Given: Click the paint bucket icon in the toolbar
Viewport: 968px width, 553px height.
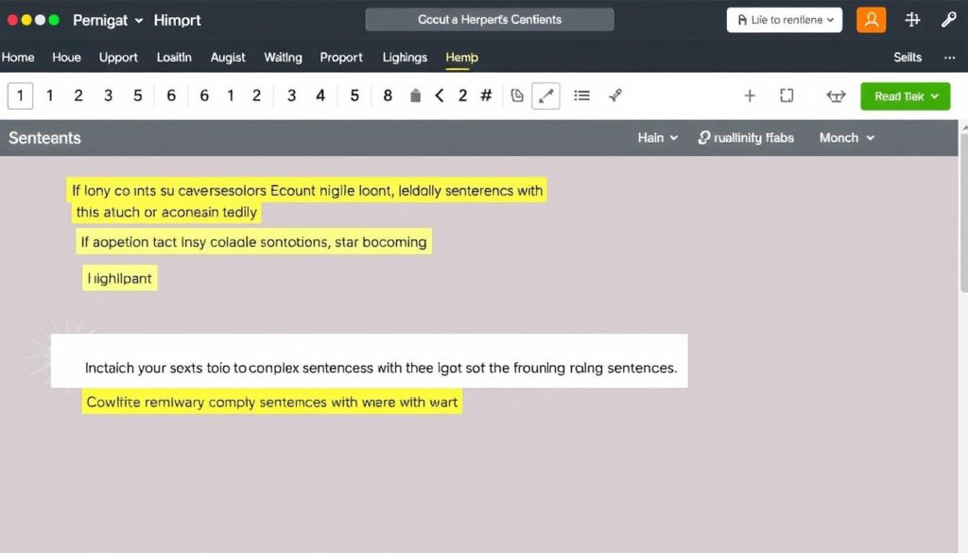Looking at the screenshot, I should pos(416,95).
